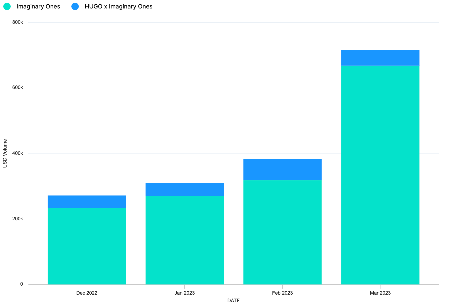Click the '600k' y-axis tick label
The image size is (459, 308).
tap(18, 87)
